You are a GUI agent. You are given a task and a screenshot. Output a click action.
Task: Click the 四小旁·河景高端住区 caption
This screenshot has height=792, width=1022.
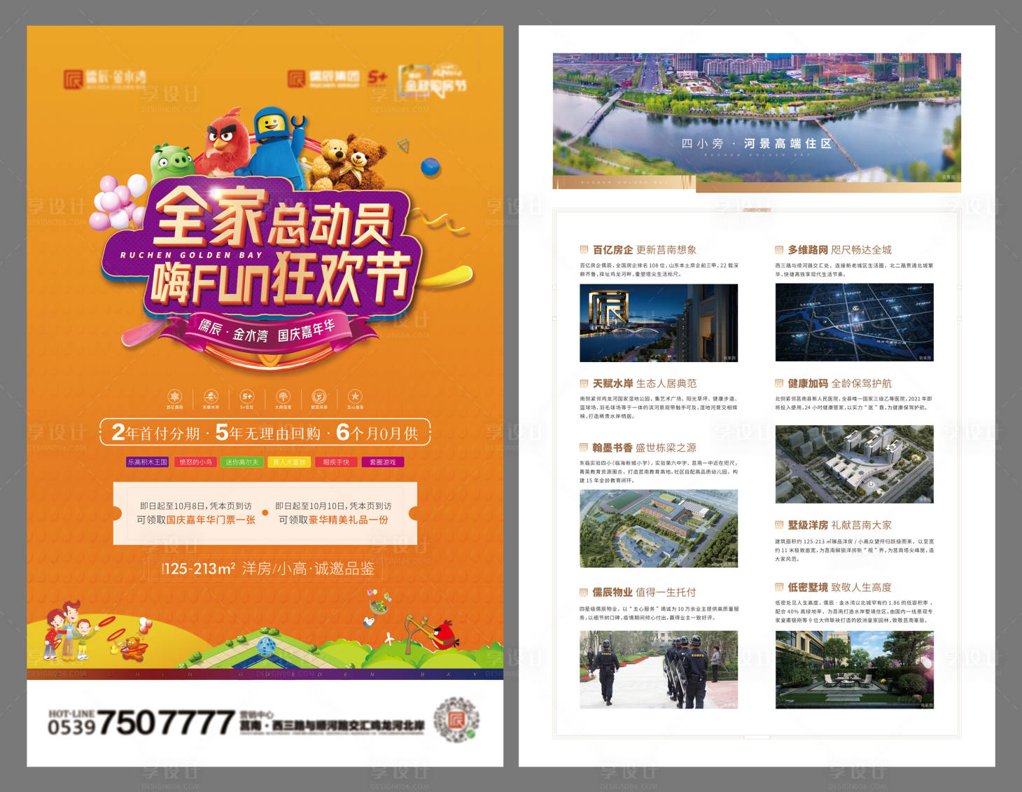pos(757,144)
